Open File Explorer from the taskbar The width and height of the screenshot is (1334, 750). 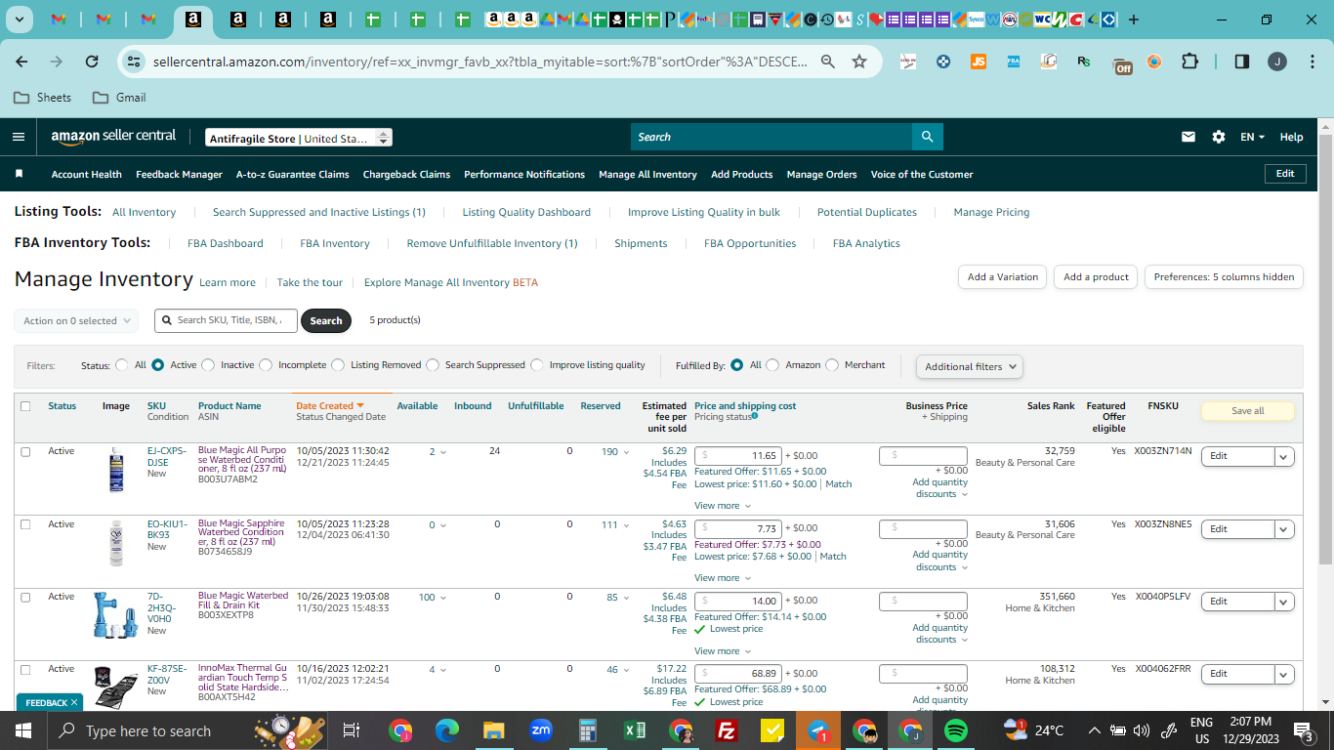tap(494, 730)
